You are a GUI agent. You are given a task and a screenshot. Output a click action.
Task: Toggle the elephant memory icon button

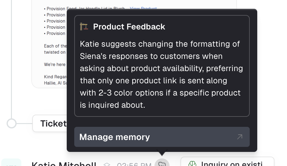click(162, 163)
